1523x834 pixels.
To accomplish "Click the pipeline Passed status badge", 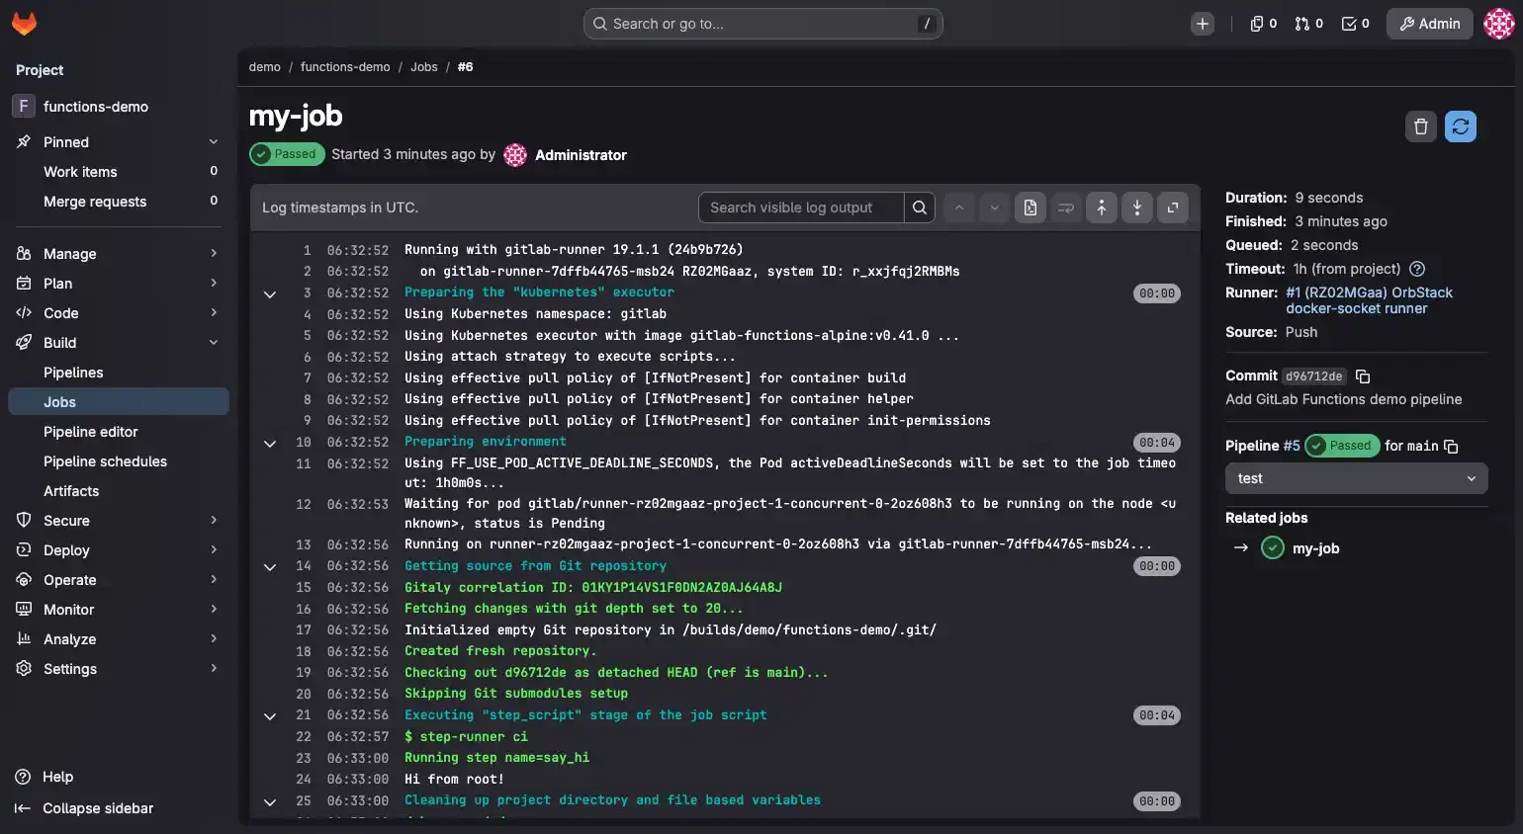I will [1341, 446].
